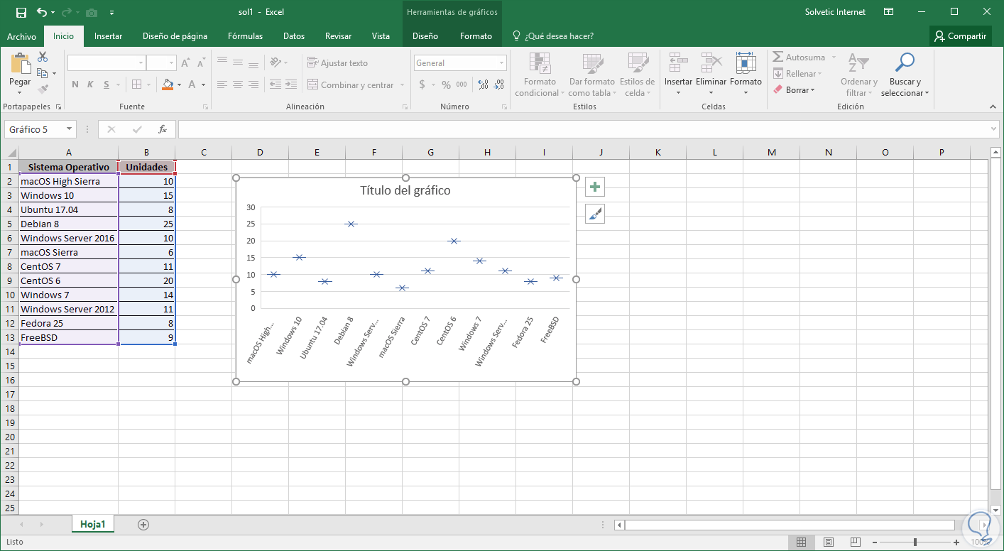Open the General number format dropdown

click(501, 63)
